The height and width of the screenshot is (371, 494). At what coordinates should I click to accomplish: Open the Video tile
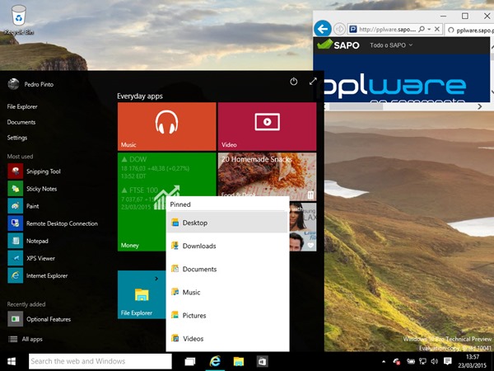(x=267, y=126)
